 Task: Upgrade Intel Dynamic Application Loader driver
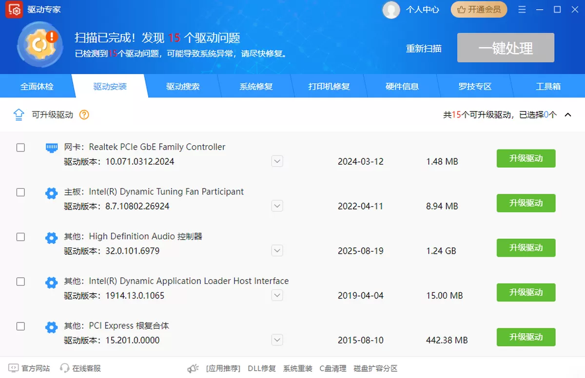pyautogui.click(x=526, y=292)
